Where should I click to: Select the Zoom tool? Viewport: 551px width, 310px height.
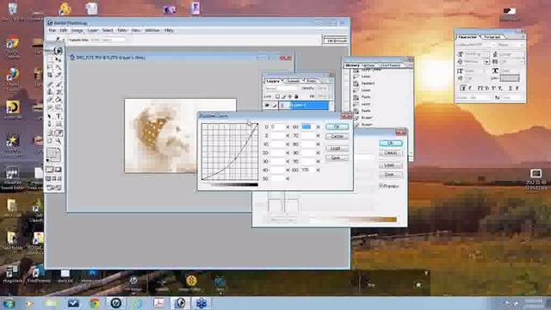tap(59, 140)
